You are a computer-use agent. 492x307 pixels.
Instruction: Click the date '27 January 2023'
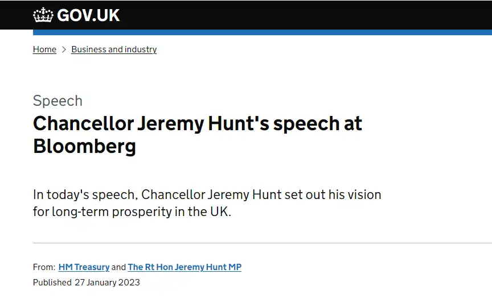pos(107,282)
